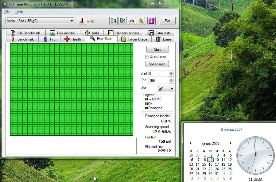Click the End value input field
This screenshot has width=276, height=182.
click(x=158, y=81)
